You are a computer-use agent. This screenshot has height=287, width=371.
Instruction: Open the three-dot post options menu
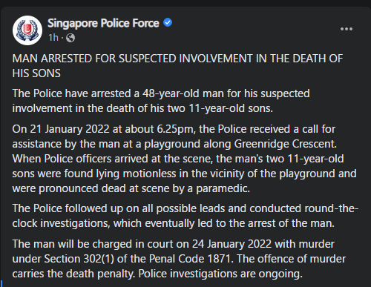(x=347, y=29)
